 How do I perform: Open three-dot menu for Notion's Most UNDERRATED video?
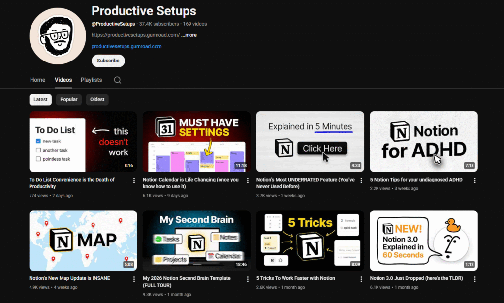pyautogui.click(x=361, y=181)
